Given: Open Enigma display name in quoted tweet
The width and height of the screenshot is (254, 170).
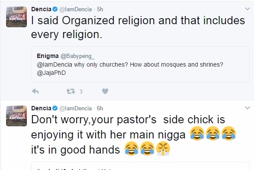Looking at the screenshot, I should pyautogui.click(x=48, y=56).
